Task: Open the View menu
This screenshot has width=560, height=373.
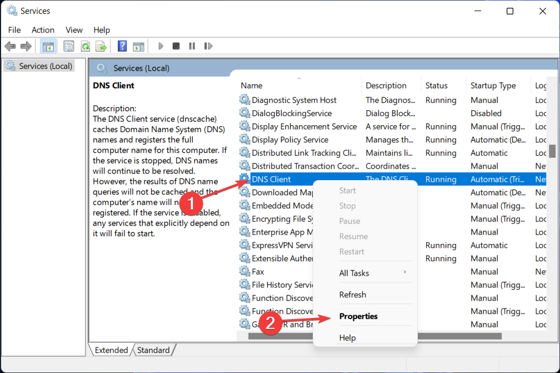Action: (x=74, y=30)
